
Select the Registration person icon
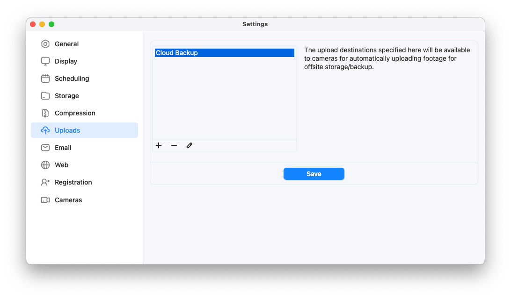tap(45, 182)
